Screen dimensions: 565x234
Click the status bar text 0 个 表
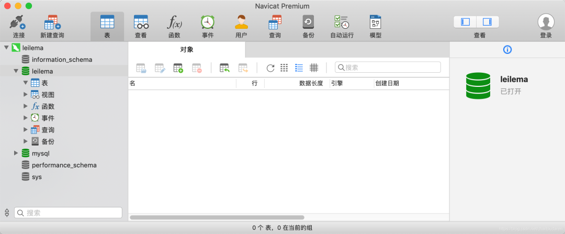click(x=263, y=228)
